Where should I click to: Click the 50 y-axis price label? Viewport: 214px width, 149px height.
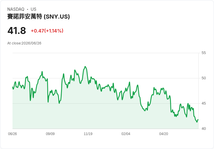pyautogui.click(x=204, y=78)
